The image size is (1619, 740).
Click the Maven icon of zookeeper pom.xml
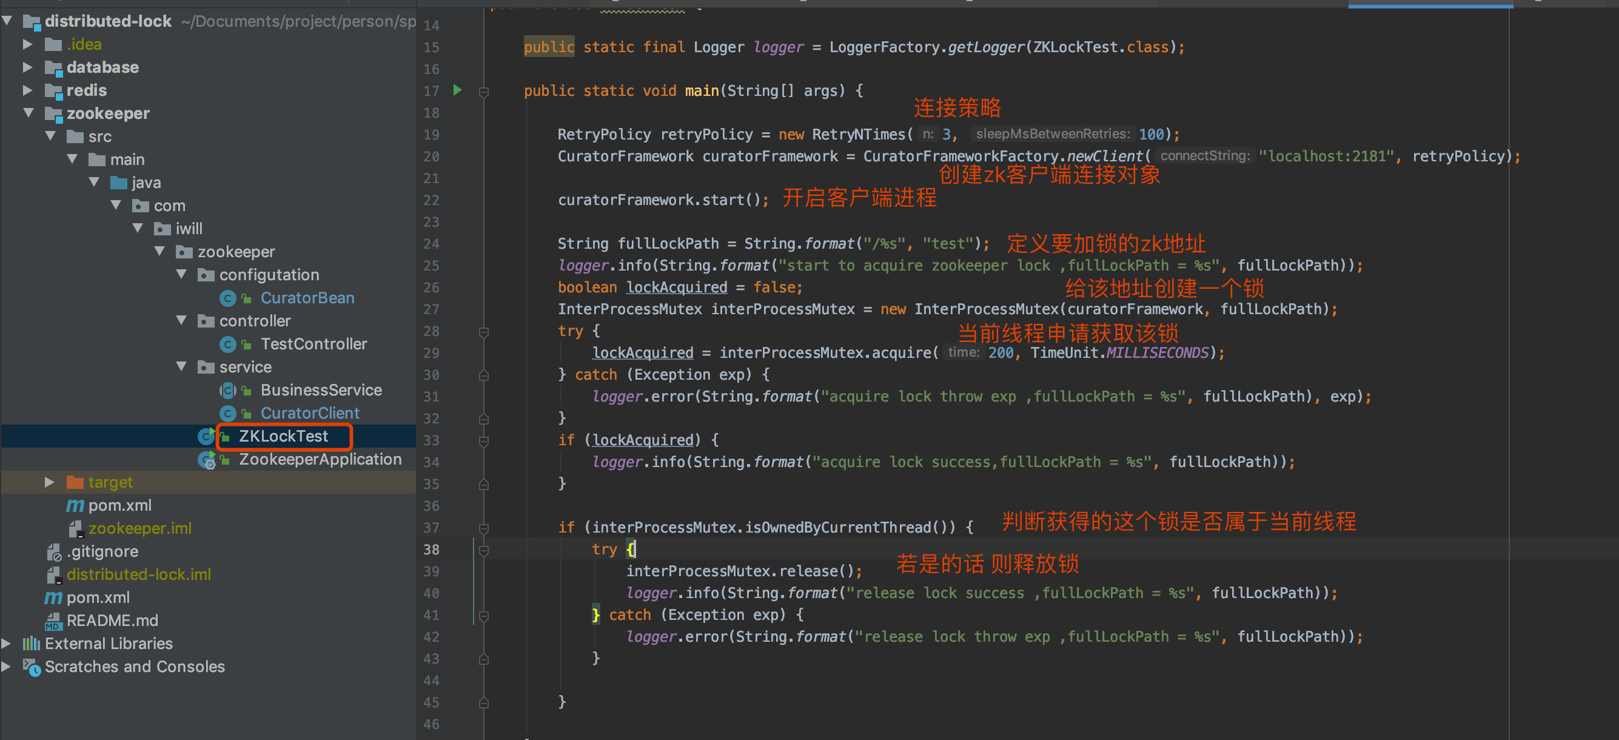75,505
